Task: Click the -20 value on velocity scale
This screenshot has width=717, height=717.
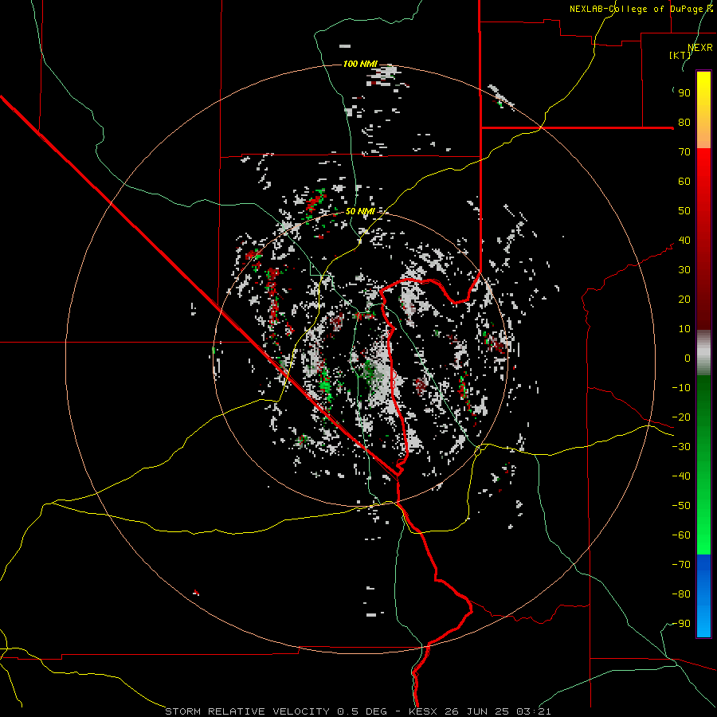Action: click(681, 417)
